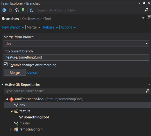Select the master branch

(x=25, y=123)
